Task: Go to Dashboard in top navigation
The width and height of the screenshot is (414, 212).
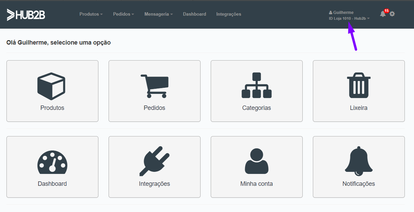Action: coord(194,14)
